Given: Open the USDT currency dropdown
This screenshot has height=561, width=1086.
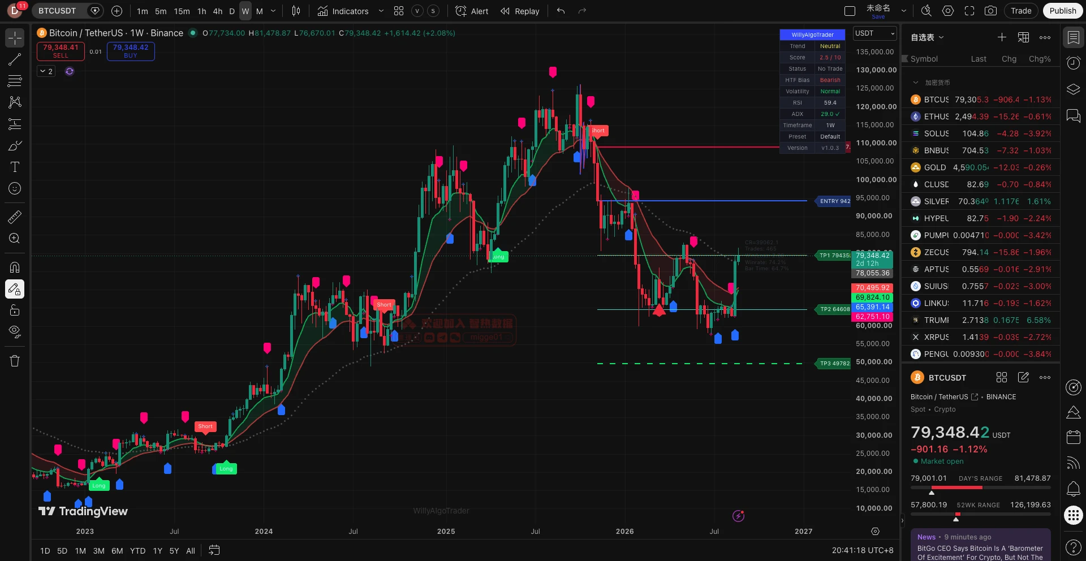Looking at the screenshot, I should tap(875, 33).
